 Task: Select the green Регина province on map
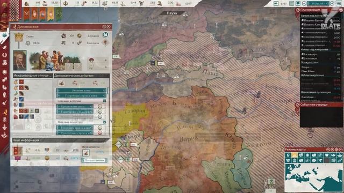[221, 164]
